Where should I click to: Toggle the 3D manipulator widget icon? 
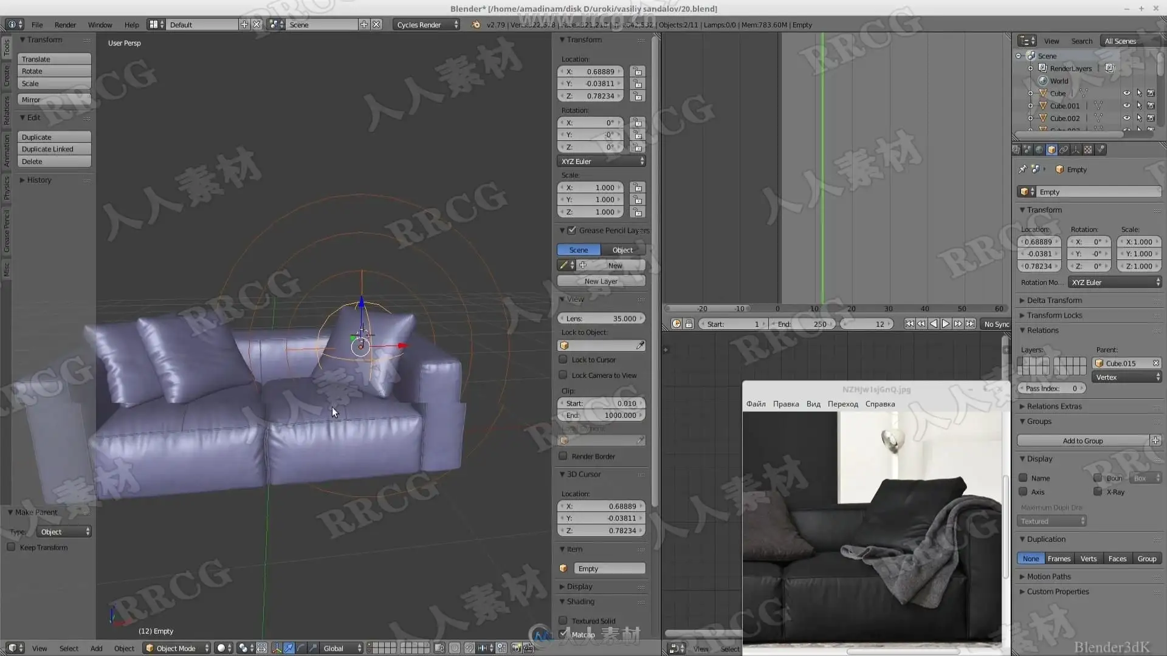tap(277, 648)
